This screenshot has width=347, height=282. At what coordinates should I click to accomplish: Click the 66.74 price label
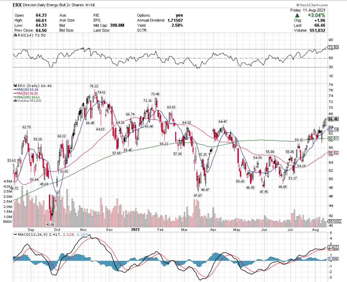tap(130, 114)
